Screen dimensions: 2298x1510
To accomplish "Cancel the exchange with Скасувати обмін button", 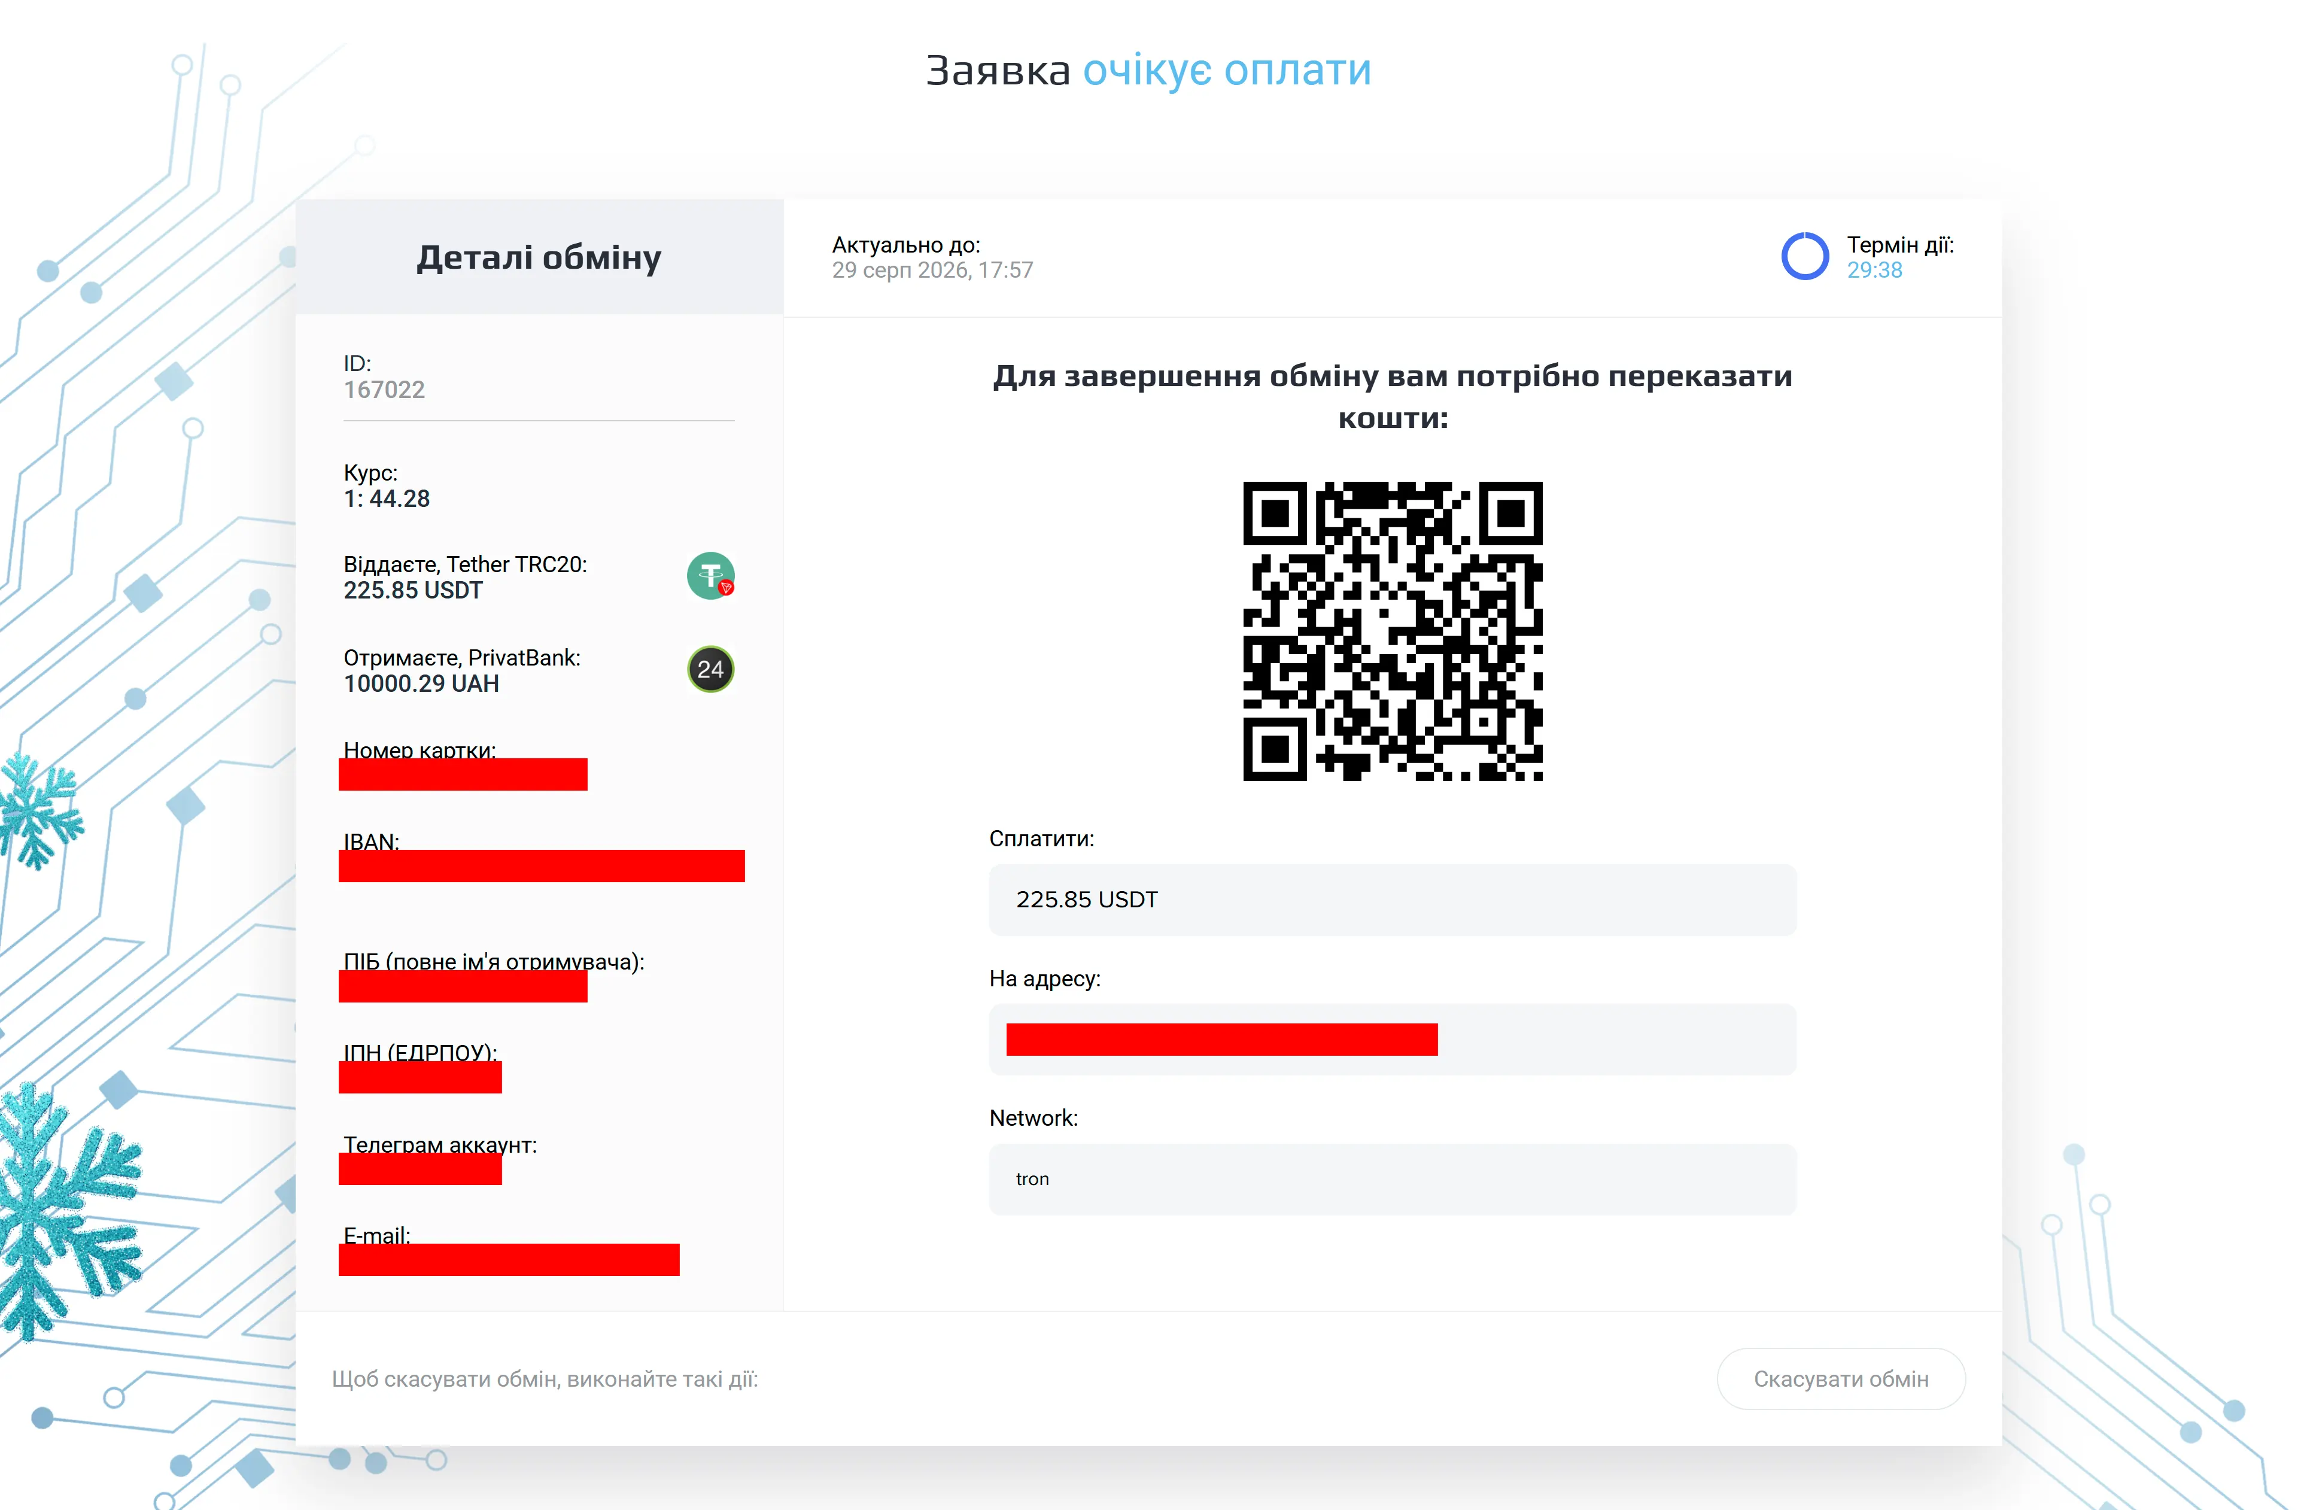I will tap(1840, 1379).
